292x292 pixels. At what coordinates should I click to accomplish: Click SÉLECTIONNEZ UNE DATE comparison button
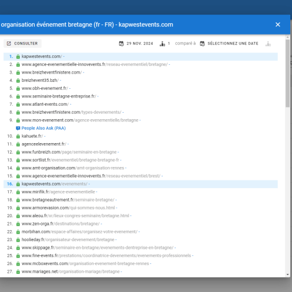pos(230,43)
